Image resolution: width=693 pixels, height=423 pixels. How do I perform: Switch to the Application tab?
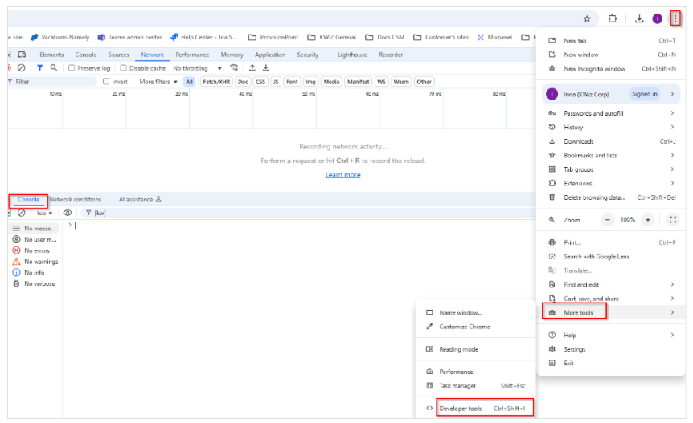click(270, 55)
